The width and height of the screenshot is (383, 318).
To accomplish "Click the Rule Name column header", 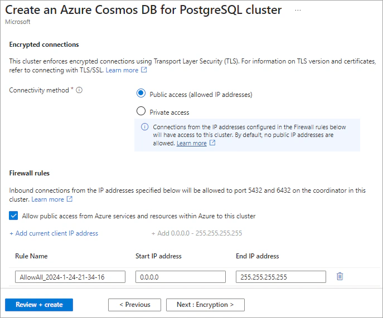I will (x=31, y=256).
